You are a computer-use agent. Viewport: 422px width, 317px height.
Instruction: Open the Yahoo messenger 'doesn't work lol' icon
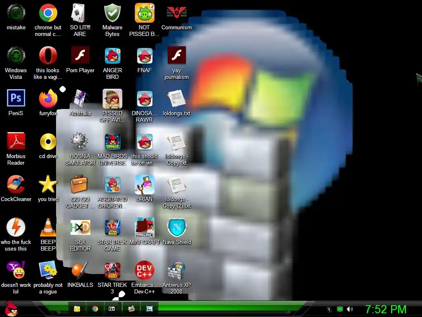click(16, 270)
